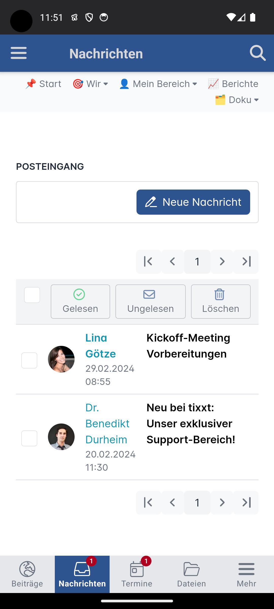The image size is (274, 609).
Task: Click the Löschen trash button
Action: (221, 301)
